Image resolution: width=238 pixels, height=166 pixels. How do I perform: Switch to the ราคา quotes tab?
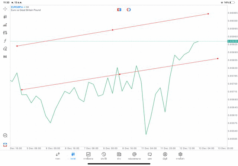pyautogui.click(x=58, y=156)
